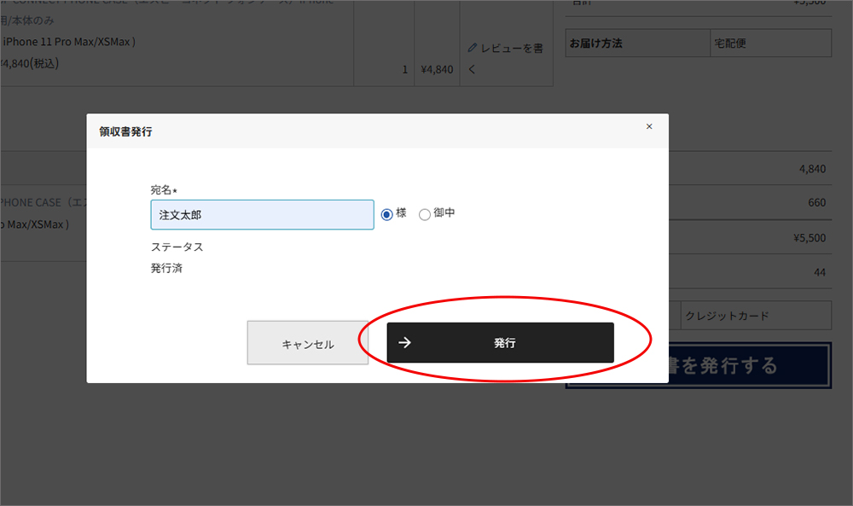
Task: Click the 発行済 status text
Action: point(166,268)
